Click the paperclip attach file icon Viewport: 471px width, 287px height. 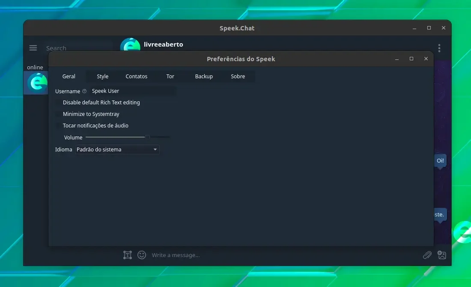pyautogui.click(x=427, y=255)
